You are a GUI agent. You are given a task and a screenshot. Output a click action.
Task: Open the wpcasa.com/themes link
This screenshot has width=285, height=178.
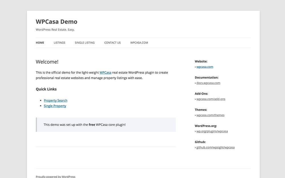tap(210, 115)
